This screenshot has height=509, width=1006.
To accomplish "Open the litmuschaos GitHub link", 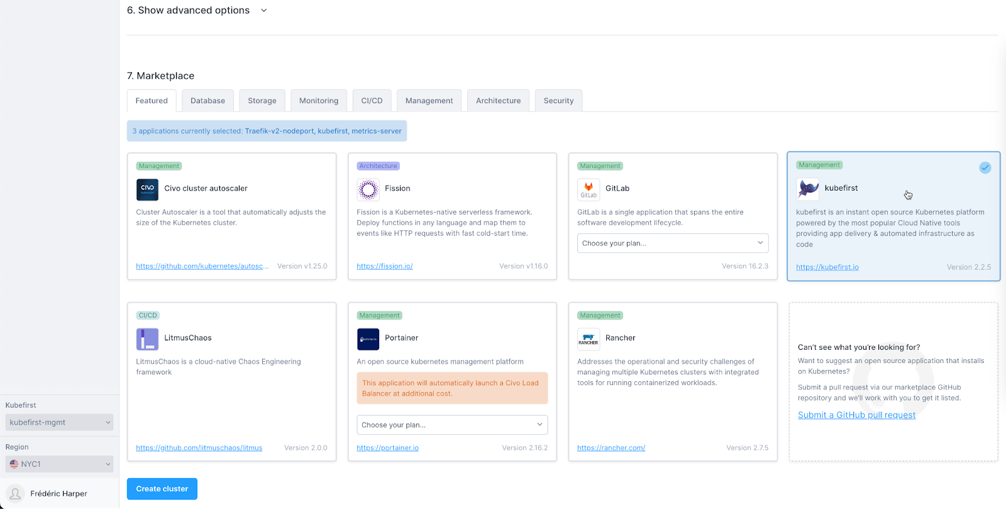I will 199,448.
